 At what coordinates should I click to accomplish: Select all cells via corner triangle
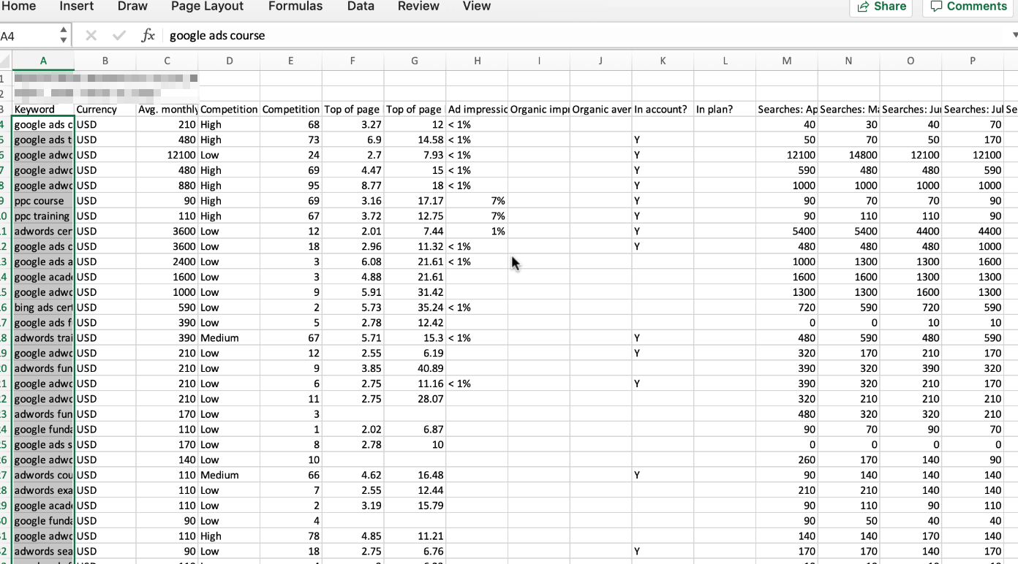(6, 61)
